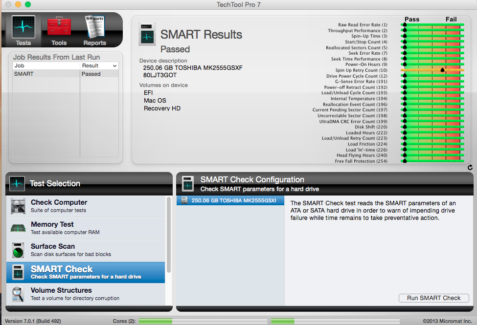Image resolution: width=477 pixels, height=325 pixels.
Task: Click the Surface Scan disk icon
Action: (18, 250)
